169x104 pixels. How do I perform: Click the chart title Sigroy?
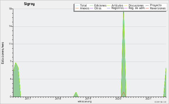tap(29, 4)
